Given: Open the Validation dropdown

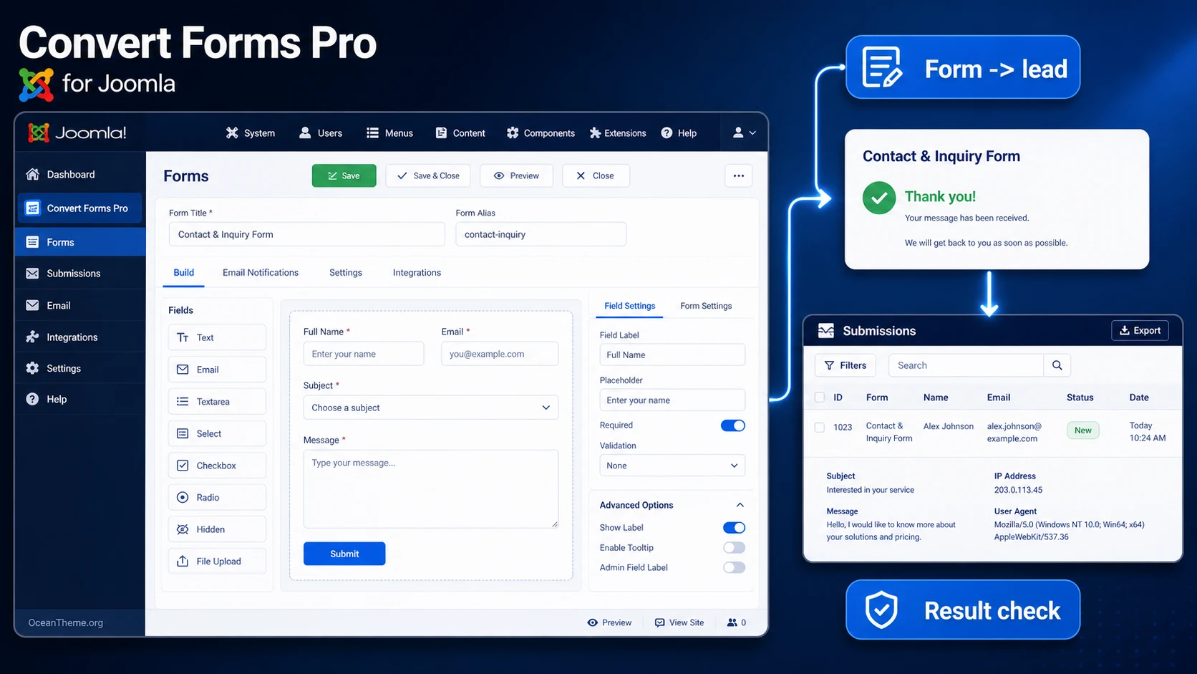Looking at the screenshot, I should [x=672, y=466].
